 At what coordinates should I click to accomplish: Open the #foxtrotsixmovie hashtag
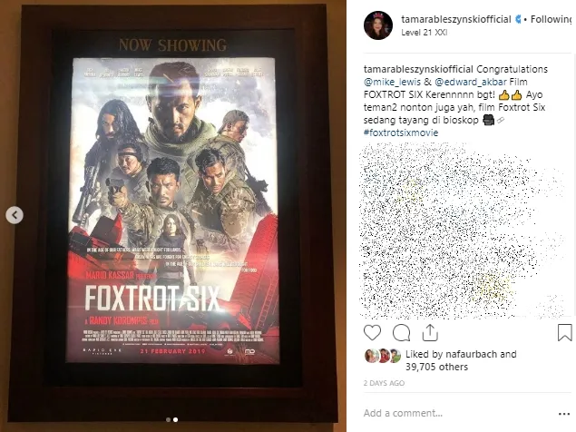[401, 133]
